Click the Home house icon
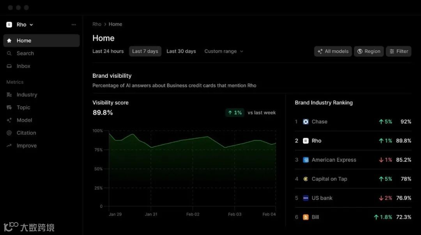The image size is (421, 235). 9,40
